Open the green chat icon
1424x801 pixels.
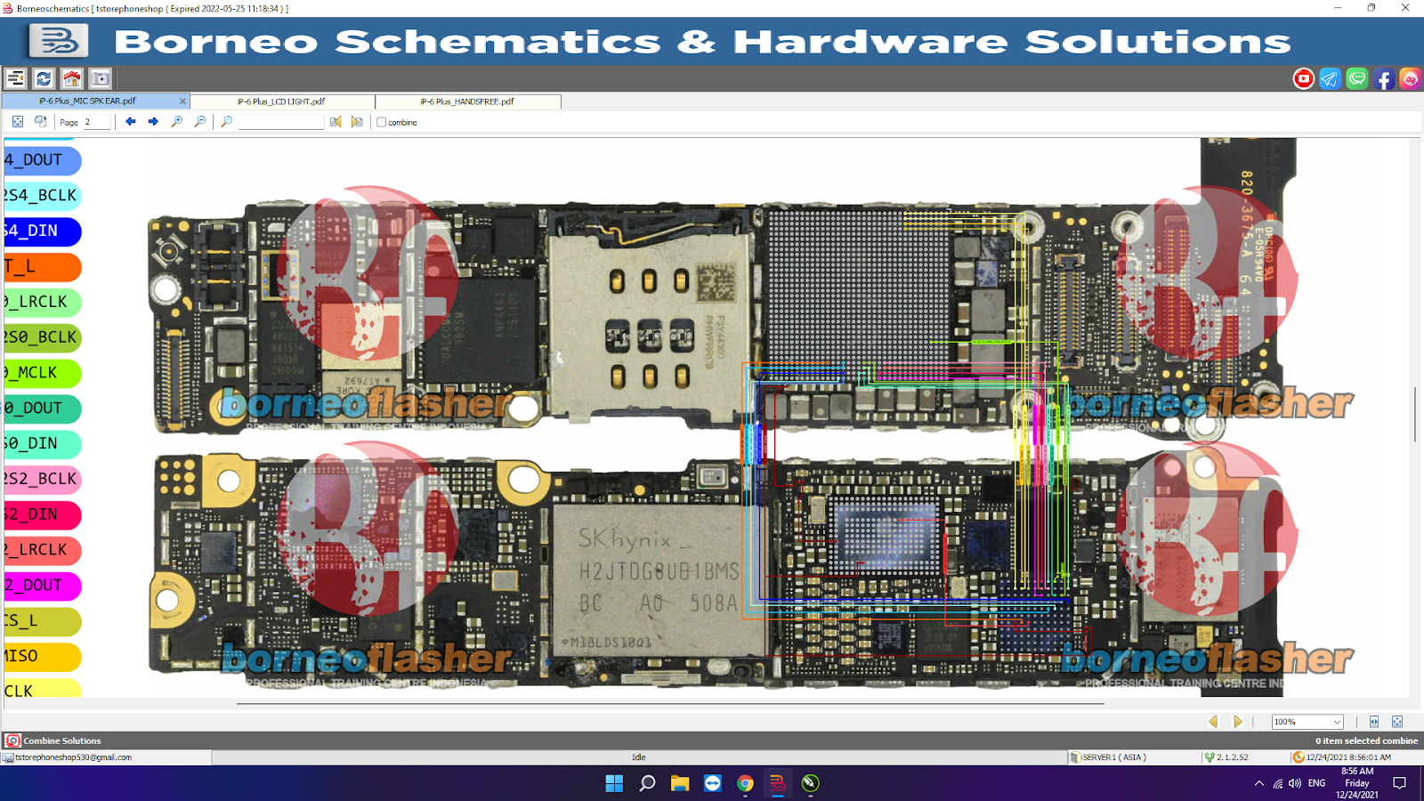(x=1356, y=78)
